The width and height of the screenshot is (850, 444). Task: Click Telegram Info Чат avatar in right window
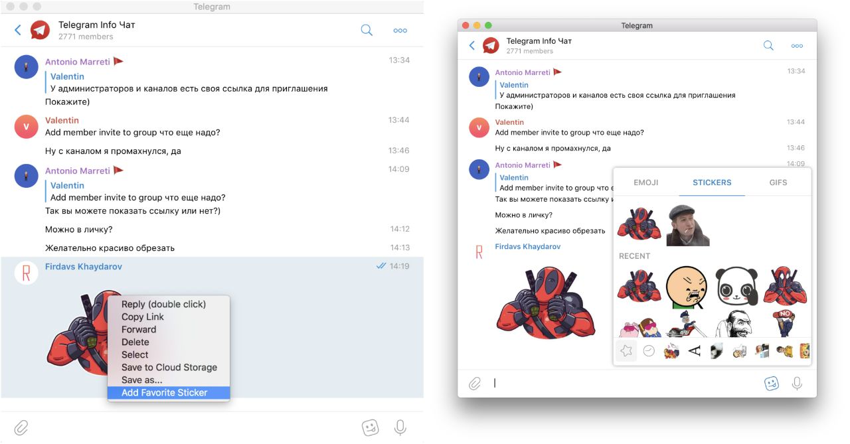tap(491, 45)
